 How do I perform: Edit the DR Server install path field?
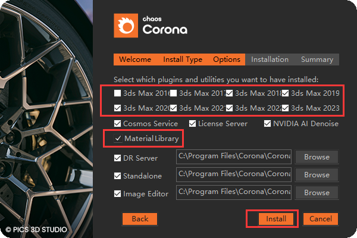tap(234, 156)
